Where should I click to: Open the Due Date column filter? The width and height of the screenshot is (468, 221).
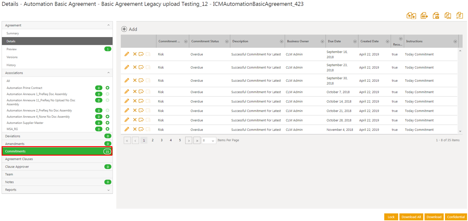click(x=355, y=41)
